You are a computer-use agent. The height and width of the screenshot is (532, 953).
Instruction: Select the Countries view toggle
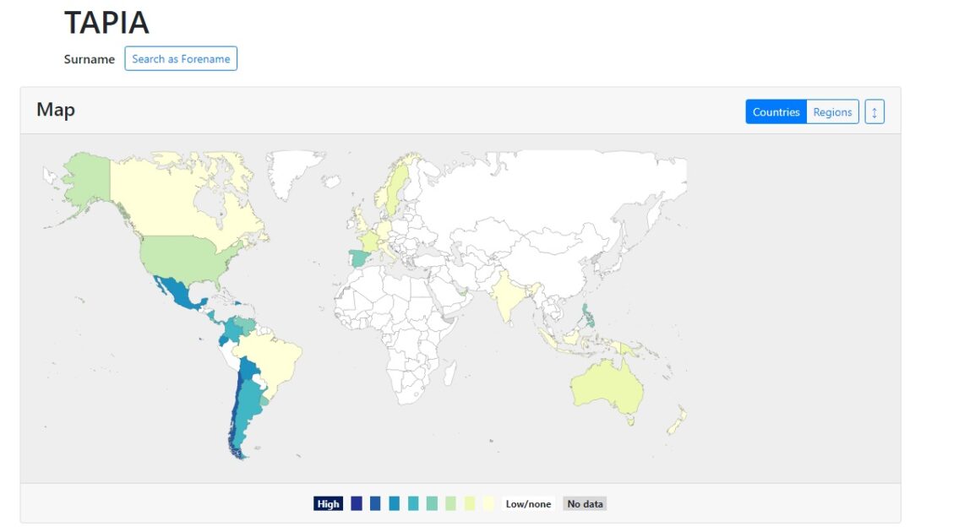[x=776, y=111]
